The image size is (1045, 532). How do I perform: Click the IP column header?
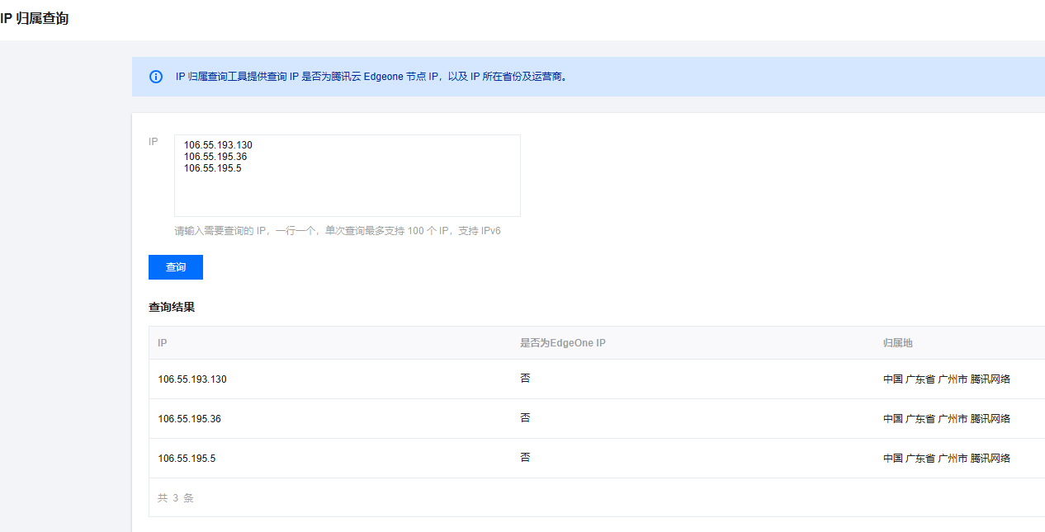point(163,343)
